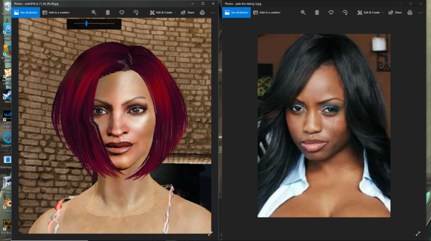Open the See more menu in left window
Viewport: 431px width, 241px height.
click(213, 13)
